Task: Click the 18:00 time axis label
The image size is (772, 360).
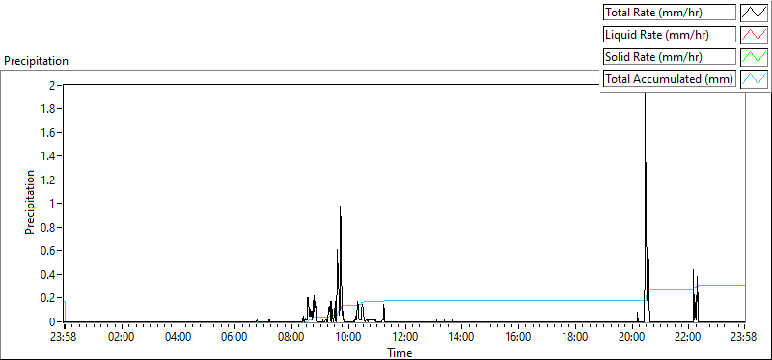Action: [x=575, y=338]
